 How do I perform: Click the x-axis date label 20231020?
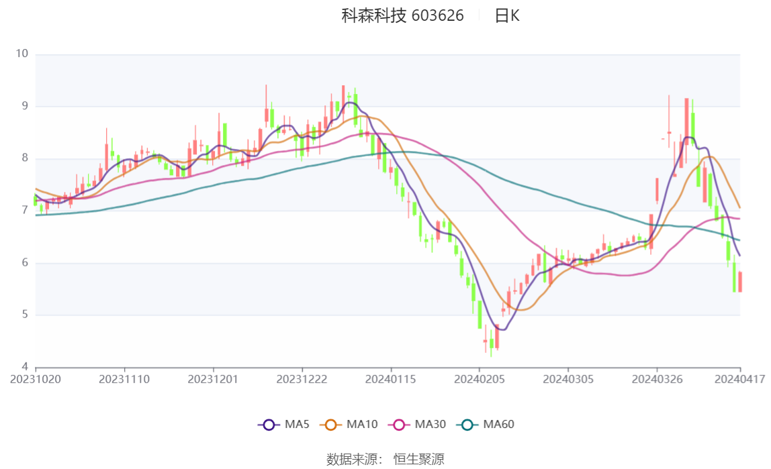(36, 380)
